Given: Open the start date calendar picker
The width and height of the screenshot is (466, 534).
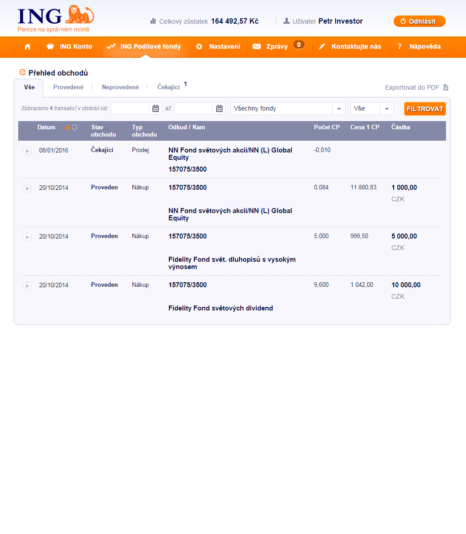Looking at the screenshot, I should pos(156,108).
